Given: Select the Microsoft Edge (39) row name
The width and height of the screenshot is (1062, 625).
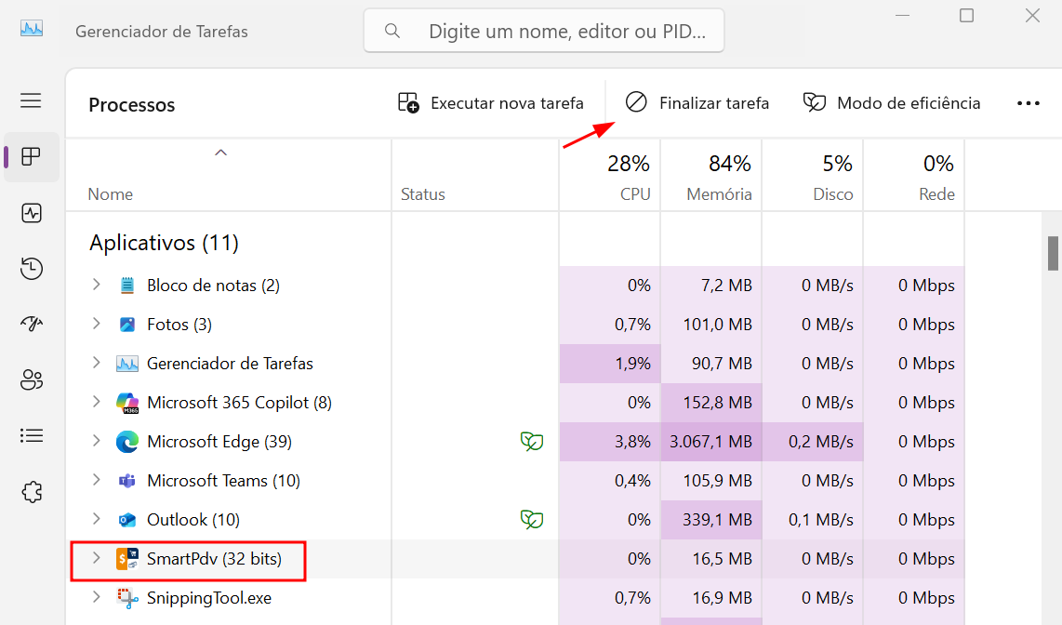Looking at the screenshot, I should tap(219, 442).
